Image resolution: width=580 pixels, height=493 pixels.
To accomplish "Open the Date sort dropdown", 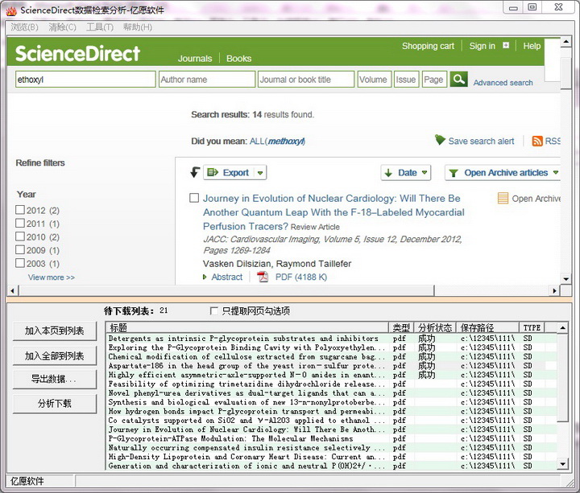I will pos(406,173).
